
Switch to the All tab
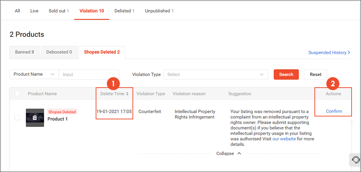(x=17, y=11)
